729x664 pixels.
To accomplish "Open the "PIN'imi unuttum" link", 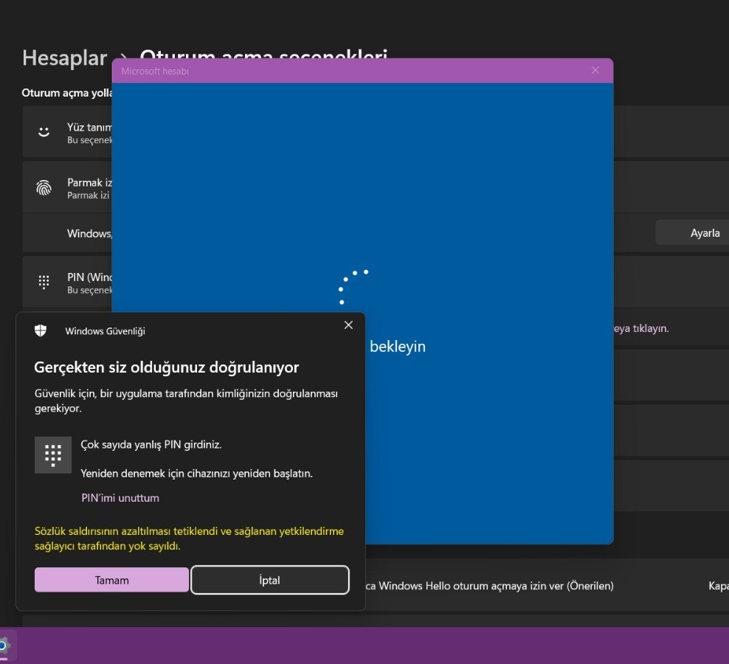I will pos(120,497).
